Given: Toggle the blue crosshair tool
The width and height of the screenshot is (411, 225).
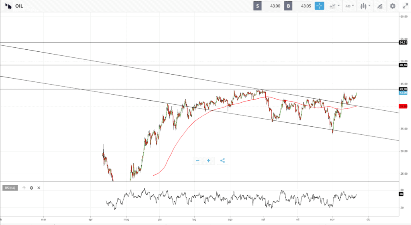Looking at the screenshot, I should tap(319, 6).
